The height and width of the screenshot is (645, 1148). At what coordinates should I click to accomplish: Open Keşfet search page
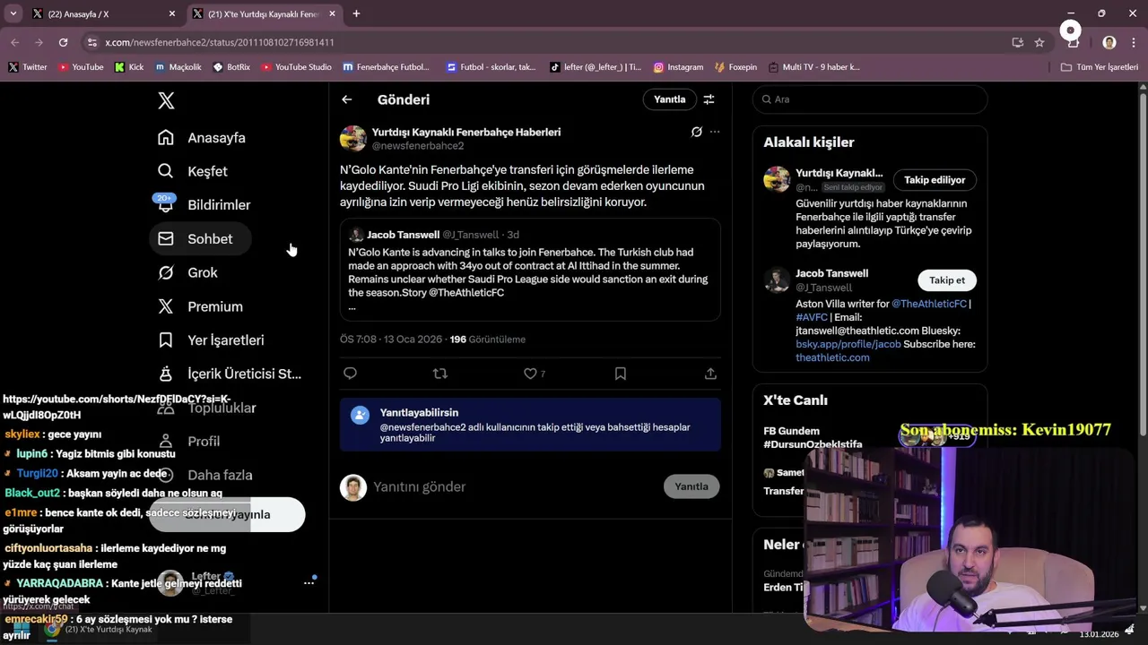click(x=192, y=171)
